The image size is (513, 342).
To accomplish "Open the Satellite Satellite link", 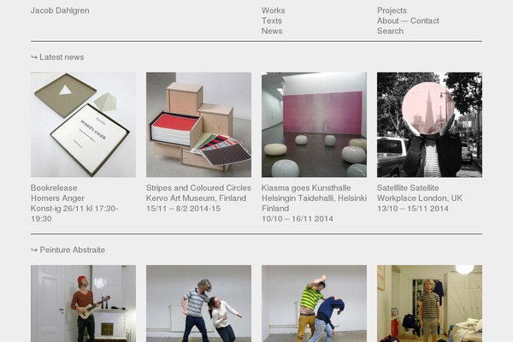I will pyautogui.click(x=408, y=188).
